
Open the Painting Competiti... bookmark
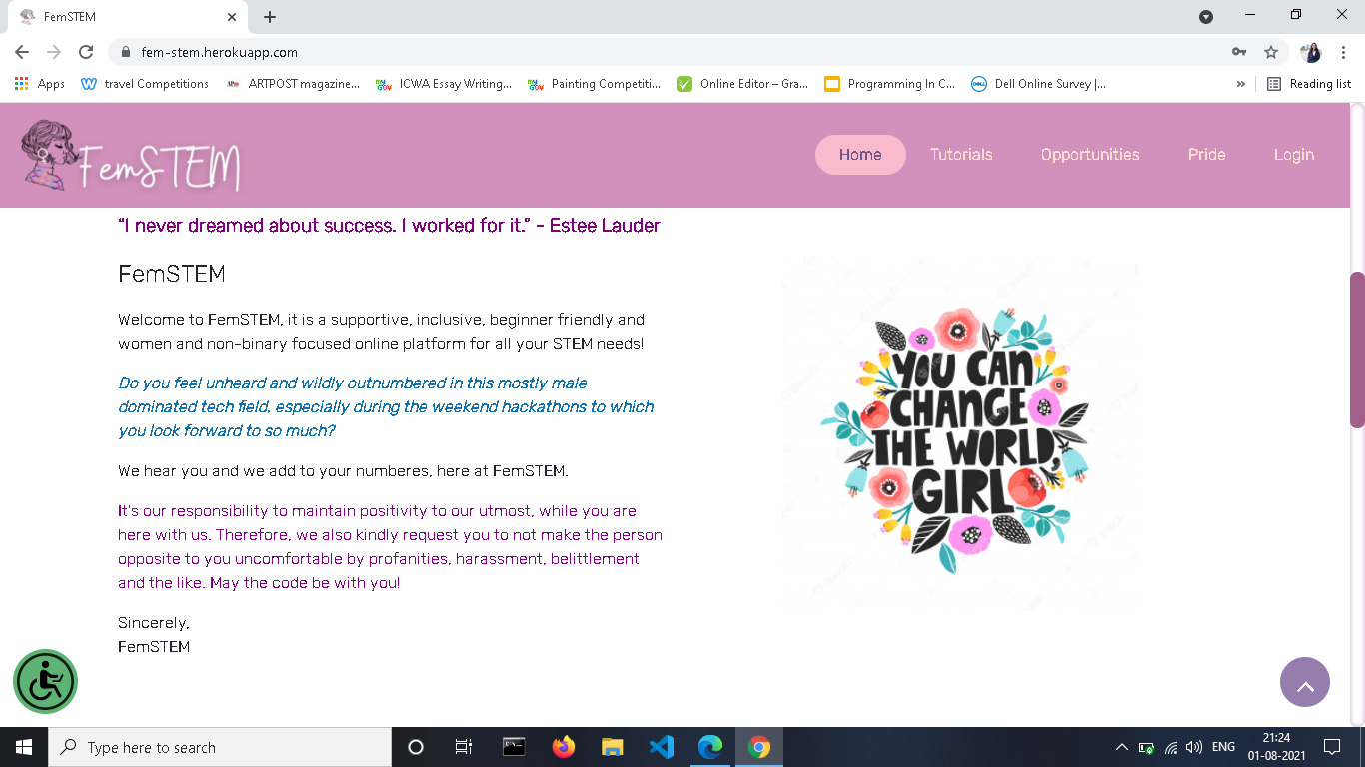click(x=595, y=84)
